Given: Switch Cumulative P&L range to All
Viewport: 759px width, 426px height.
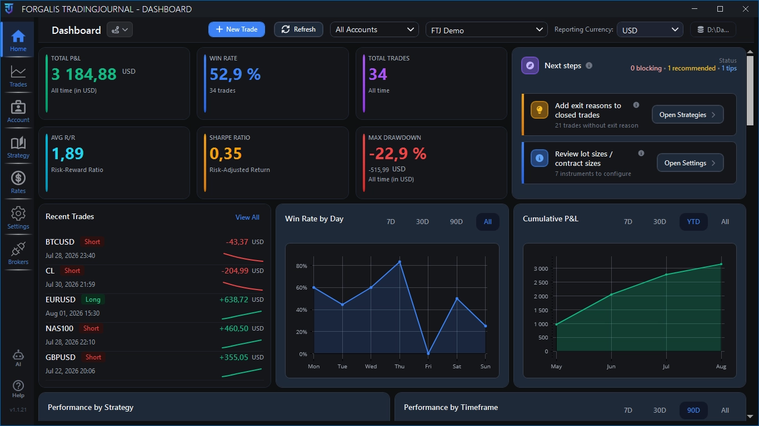Looking at the screenshot, I should click(x=725, y=222).
